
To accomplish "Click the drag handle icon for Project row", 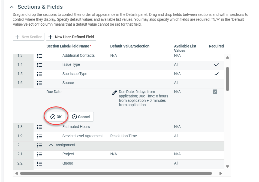I will (x=40, y=154).
